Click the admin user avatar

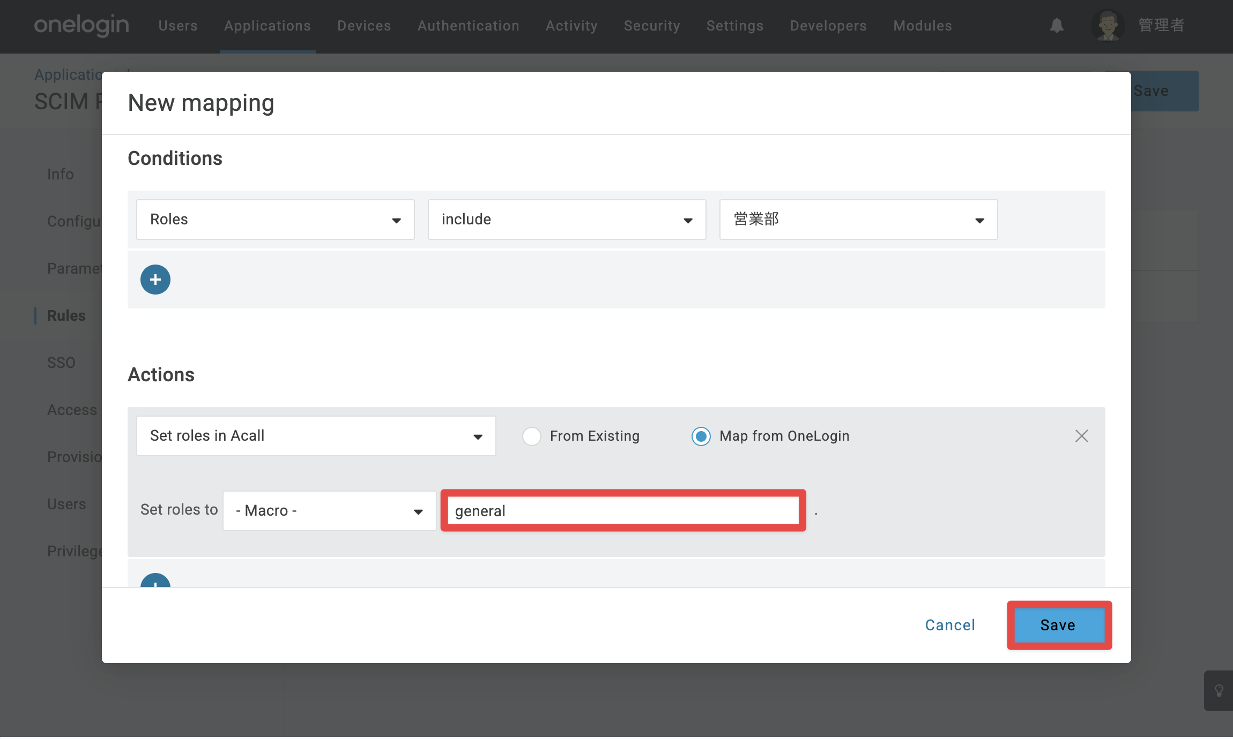tap(1108, 25)
